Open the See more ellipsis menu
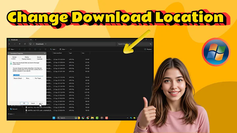 click(71, 49)
